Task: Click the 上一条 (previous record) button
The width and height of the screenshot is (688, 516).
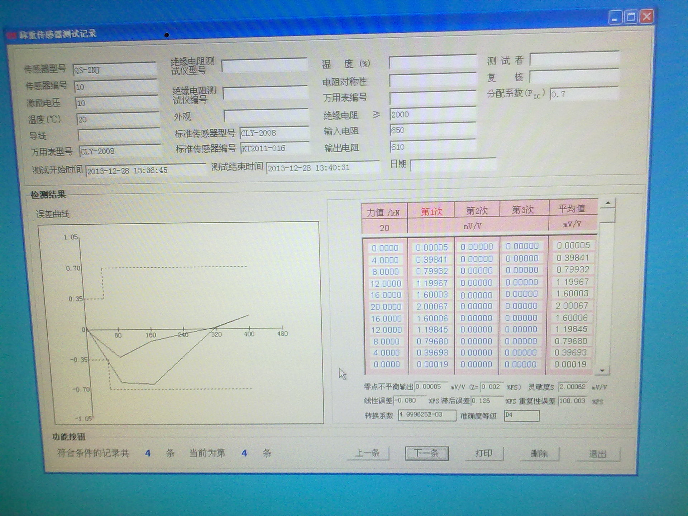Action: [368, 453]
